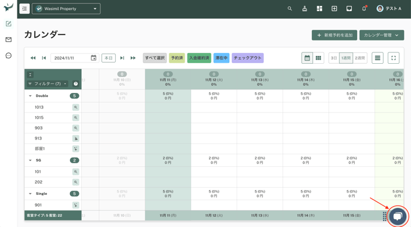Click the status icon for room 901
Viewport: 411px width, 227px height.
point(75,206)
